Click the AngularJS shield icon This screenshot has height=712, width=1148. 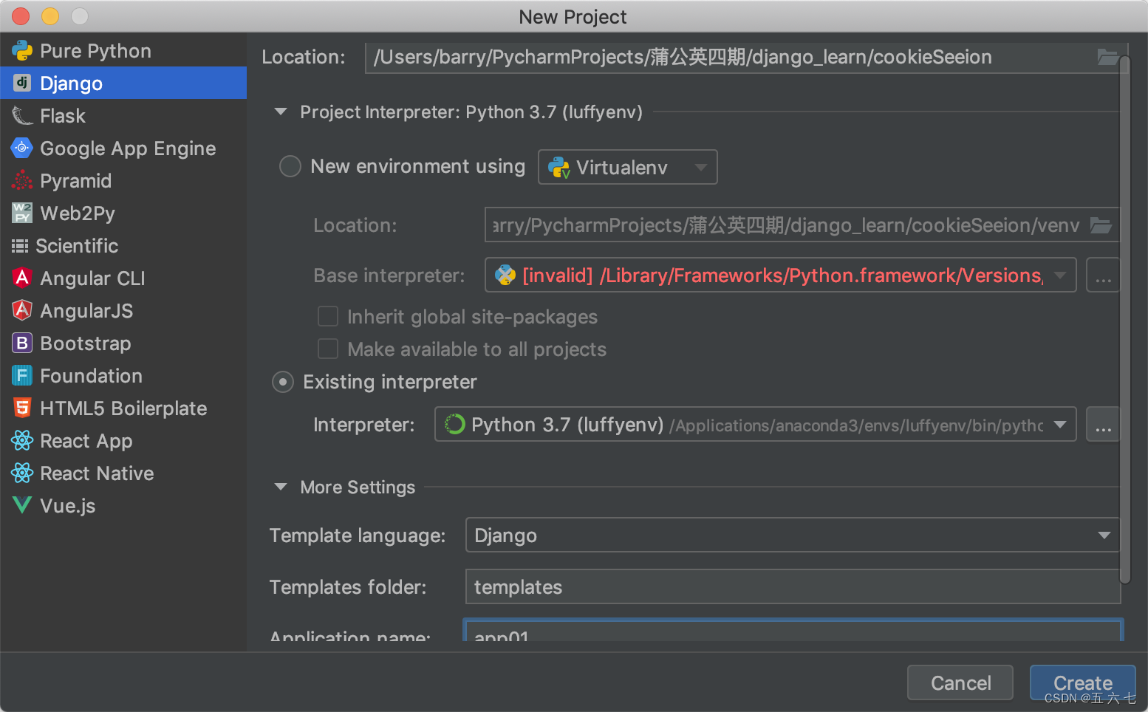point(22,310)
